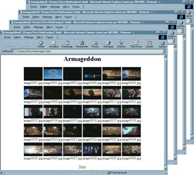
Task: Go to the Démarrage home page icon
Action: [x=67, y=43]
